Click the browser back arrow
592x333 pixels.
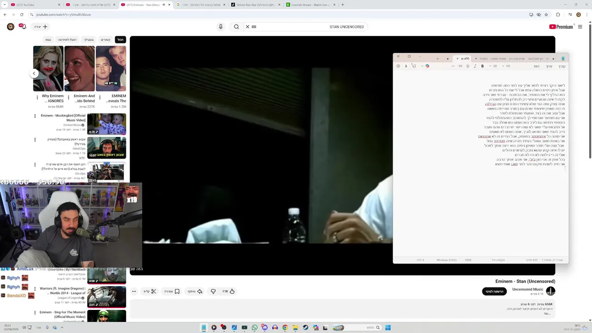click(5, 14)
